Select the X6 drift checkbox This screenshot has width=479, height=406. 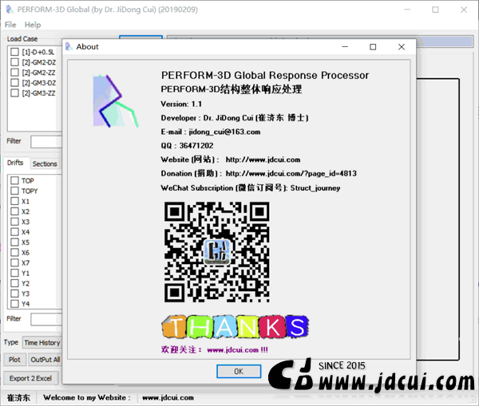point(14,252)
